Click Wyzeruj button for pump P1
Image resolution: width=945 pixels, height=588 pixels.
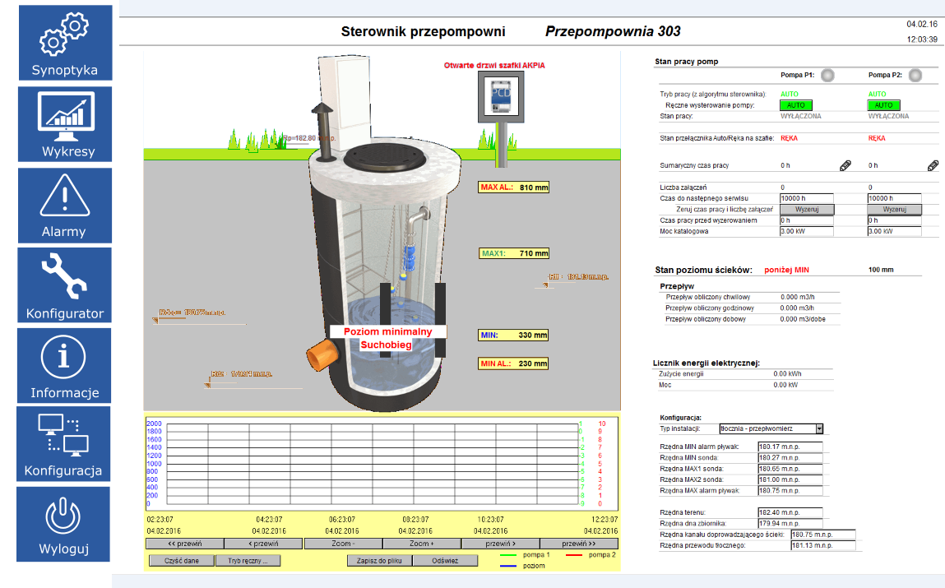(807, 210)
